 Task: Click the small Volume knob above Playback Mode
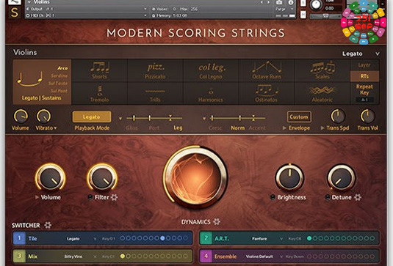click(21, 117)
